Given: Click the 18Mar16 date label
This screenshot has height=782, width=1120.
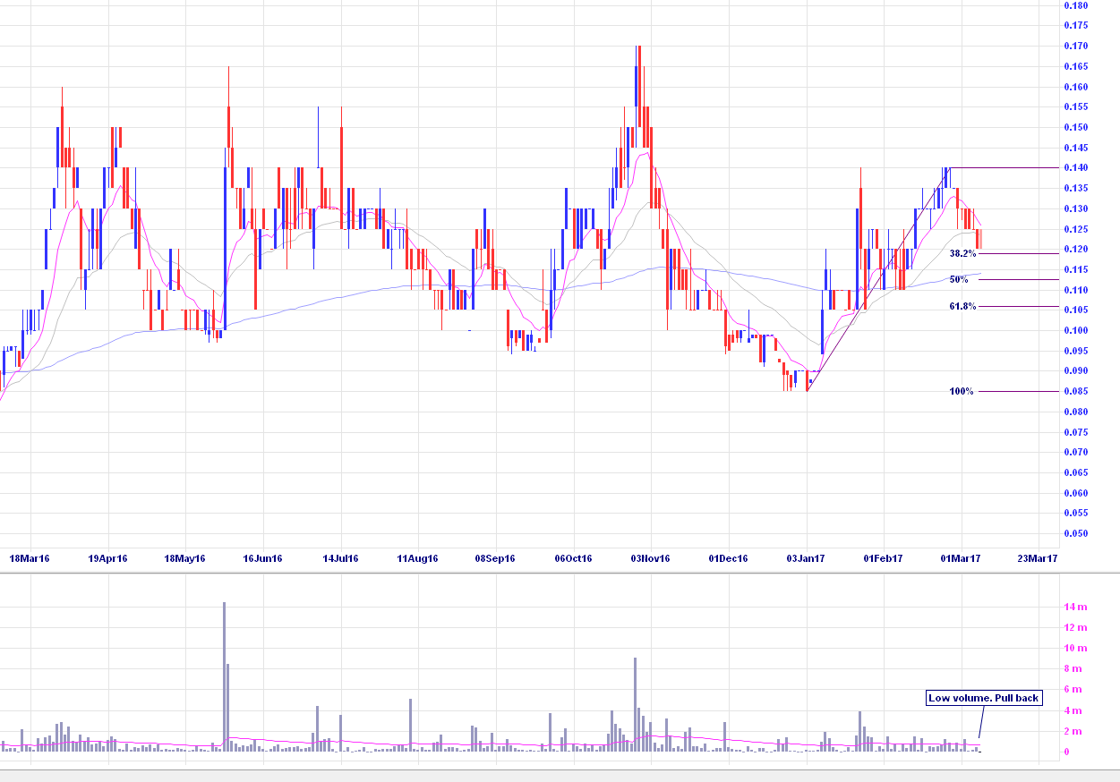Looking at the screenshot, I should [x=30, y=558].
